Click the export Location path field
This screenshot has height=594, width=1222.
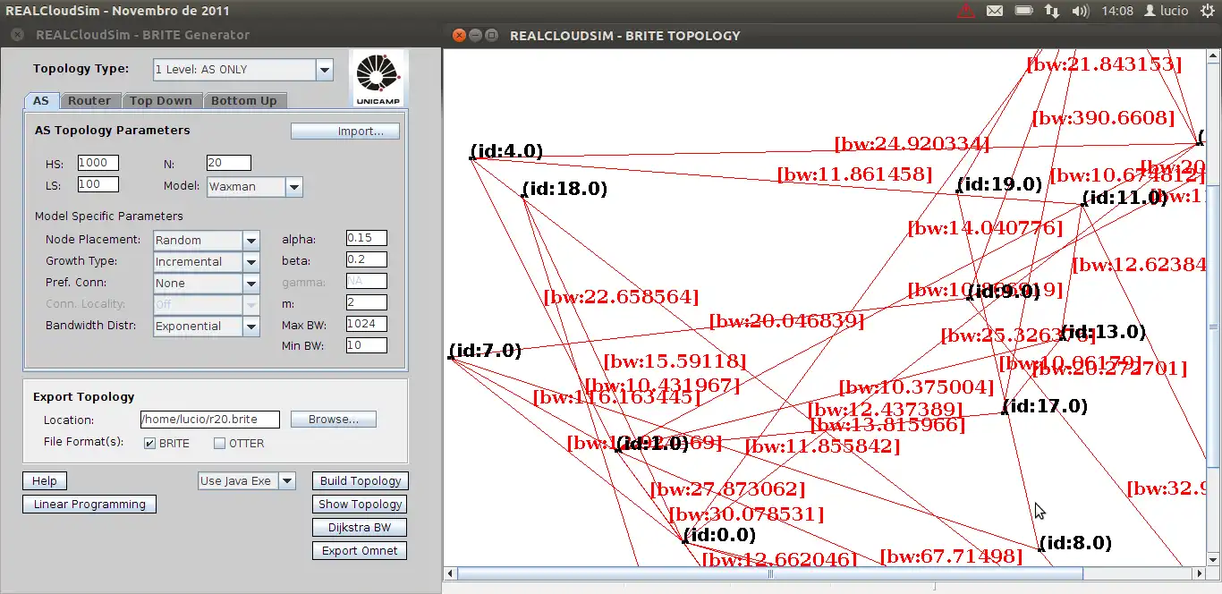click(x=210, y=419)
